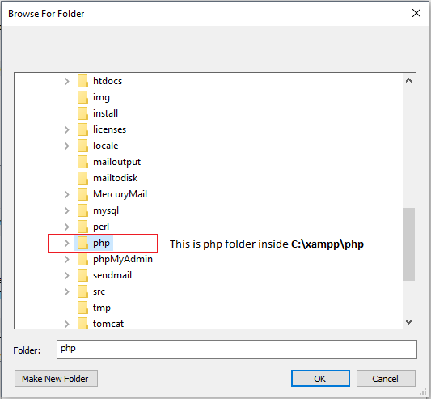Select the highlighted php folder name

pyautogui.click(x=101, y=243)
